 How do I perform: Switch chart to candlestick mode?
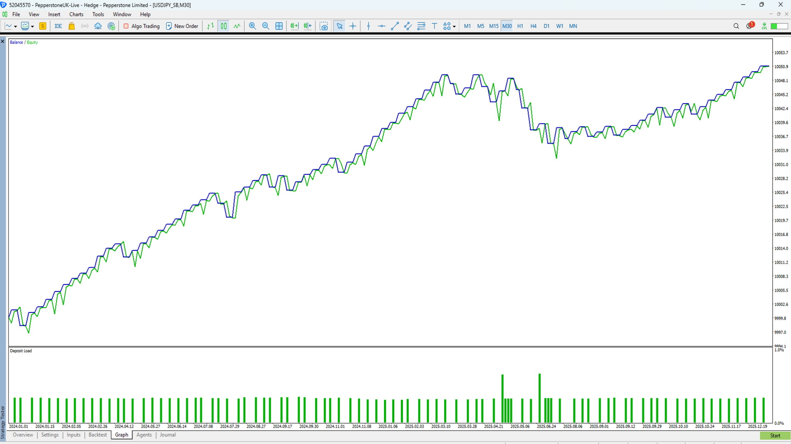pyautogui.click(x=224, y=26)
